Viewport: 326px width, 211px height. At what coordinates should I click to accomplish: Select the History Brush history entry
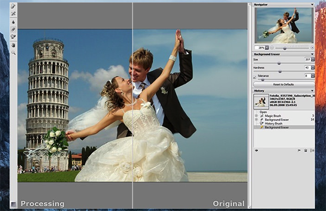273,123
